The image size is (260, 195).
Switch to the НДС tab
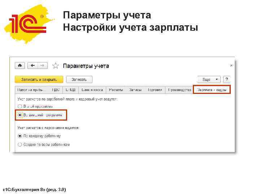tap(56, 90)
